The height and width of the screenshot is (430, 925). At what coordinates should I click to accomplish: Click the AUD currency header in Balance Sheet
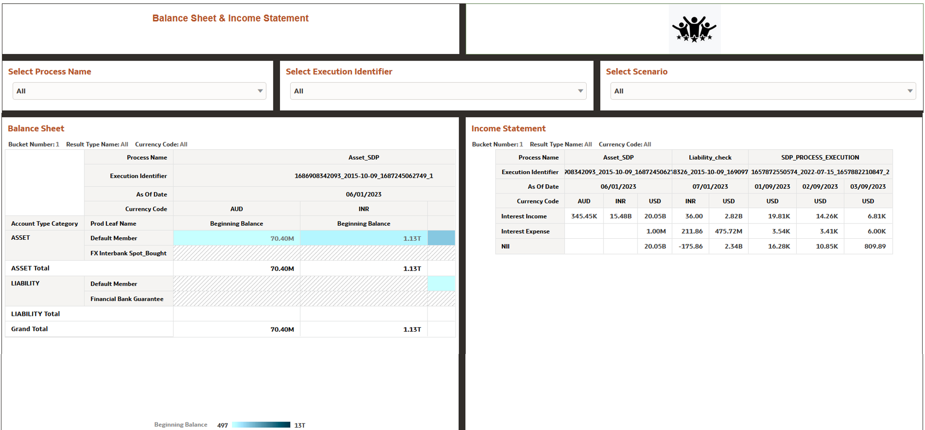pyautogui.click(x=237, y=209)
